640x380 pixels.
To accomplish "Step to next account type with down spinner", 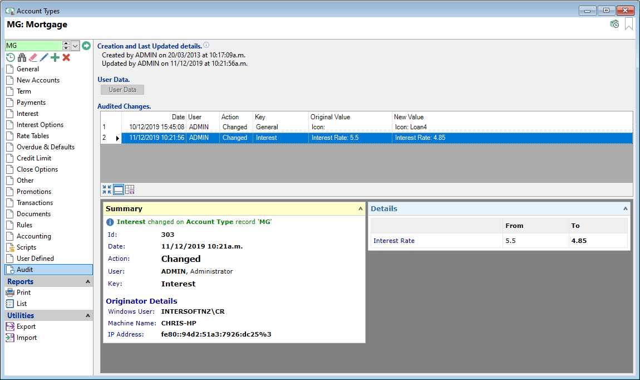I will [x=66, y=48].
